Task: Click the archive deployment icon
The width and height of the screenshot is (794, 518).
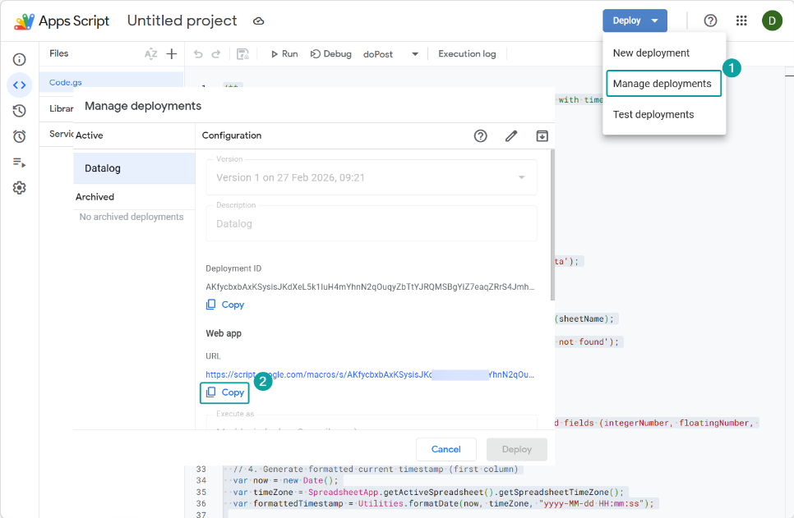Action: 542,136
